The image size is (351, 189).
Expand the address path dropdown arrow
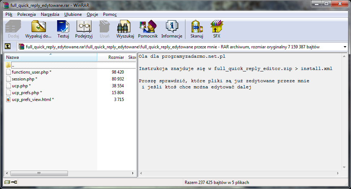coord(345,47)
